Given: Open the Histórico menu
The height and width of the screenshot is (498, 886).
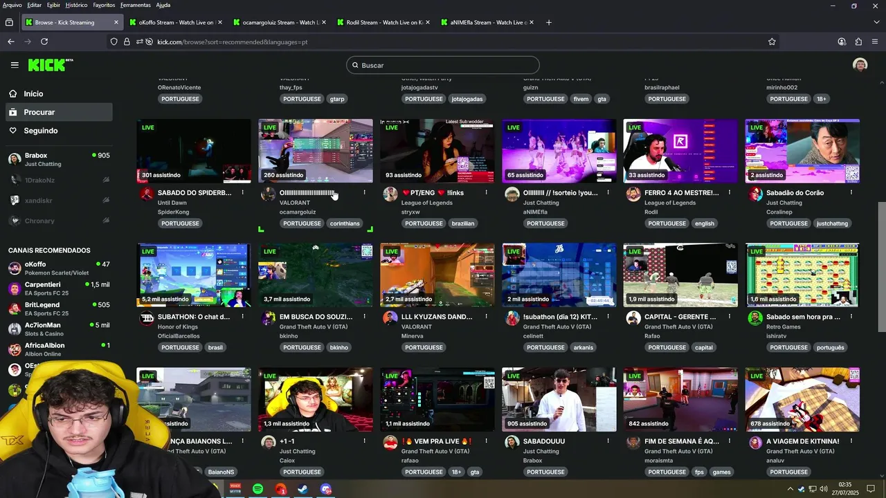Looking at the screenshot, I should (x=76, y=5).
